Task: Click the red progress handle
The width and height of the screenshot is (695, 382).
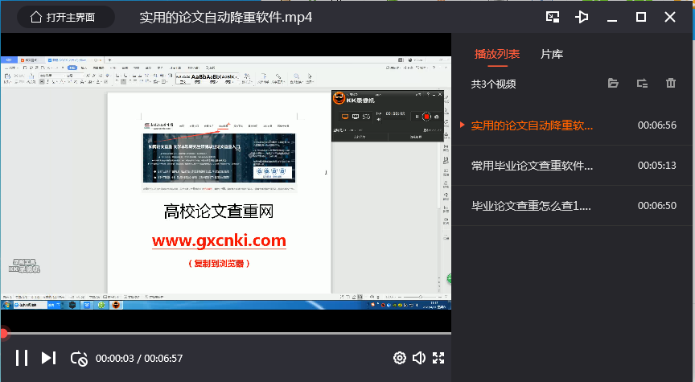Action: 3,333
